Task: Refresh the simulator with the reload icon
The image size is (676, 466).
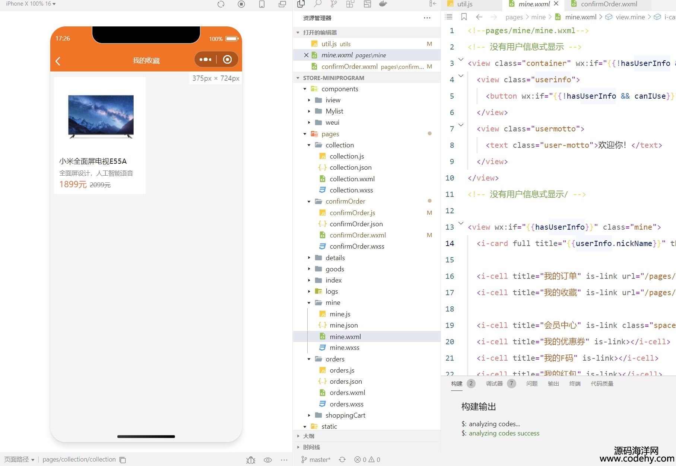Action: tap(221, 4)
